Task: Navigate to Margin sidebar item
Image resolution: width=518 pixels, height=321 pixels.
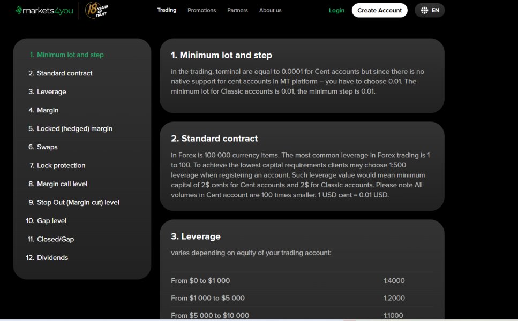Action: pos(48,110)
